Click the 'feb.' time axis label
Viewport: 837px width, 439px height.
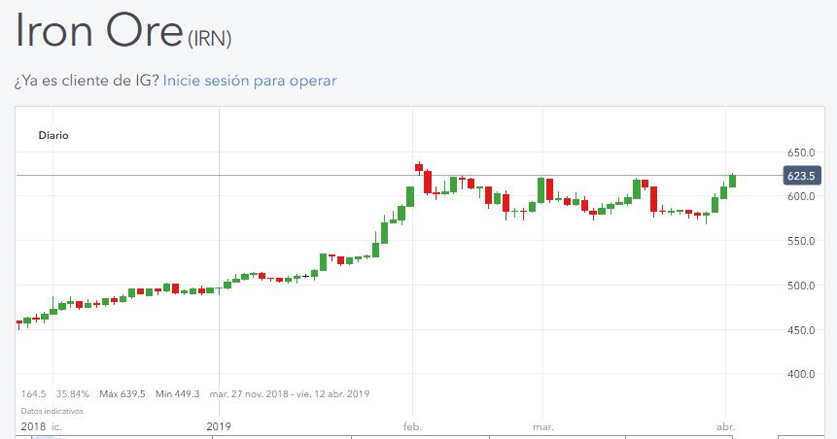point(412,426)
